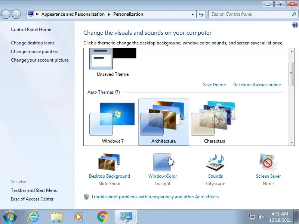Click Get more themes online

tap(257, 85)
